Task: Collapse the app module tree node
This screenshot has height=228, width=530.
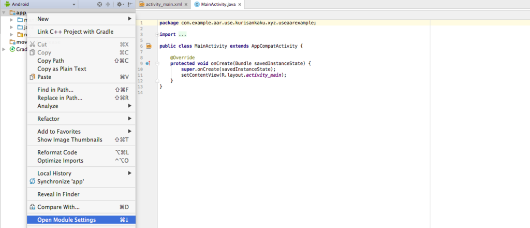Action: 4,13
